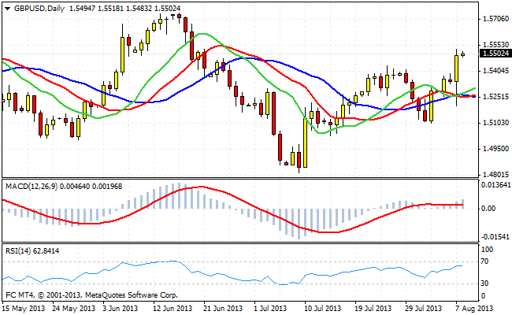Click the 1.51030 price scale label
The height and width of the screenshot is (315, 512).
coord(495,123)
